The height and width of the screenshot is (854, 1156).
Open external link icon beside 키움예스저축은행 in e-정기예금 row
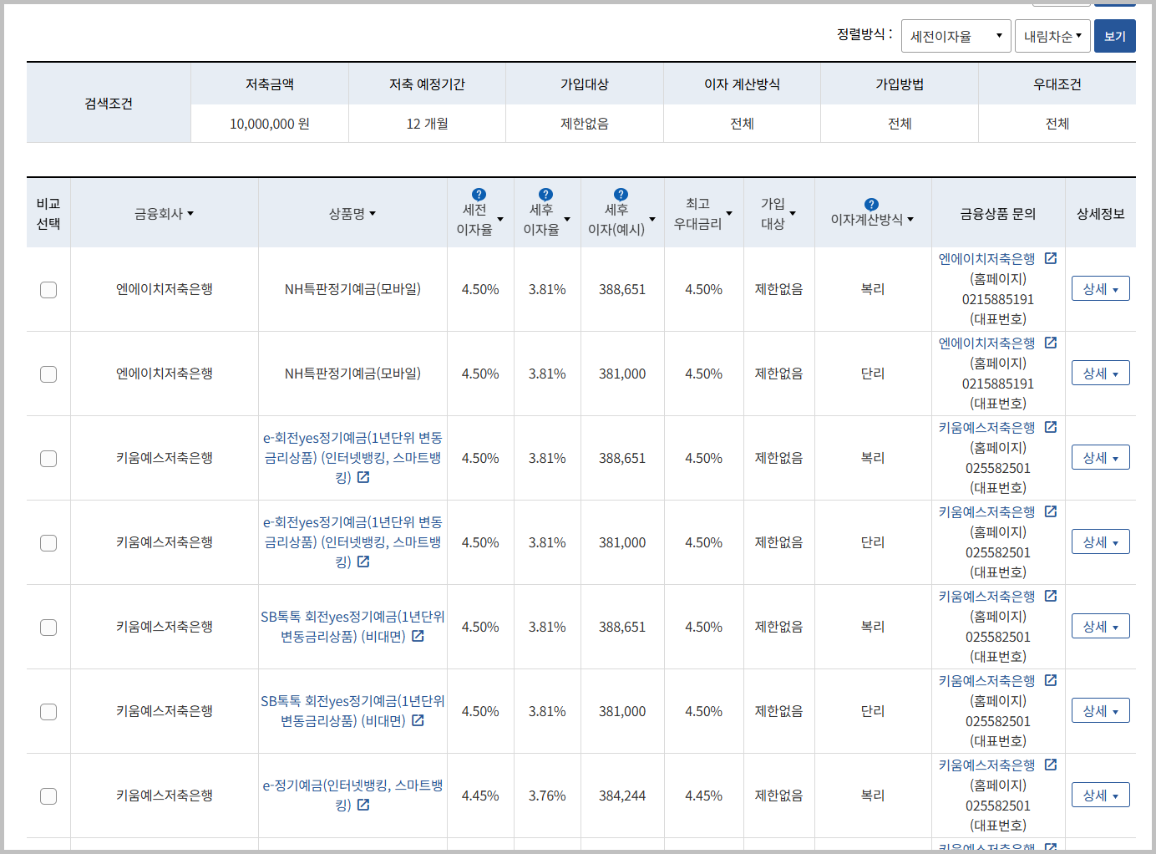(1051, 765)
